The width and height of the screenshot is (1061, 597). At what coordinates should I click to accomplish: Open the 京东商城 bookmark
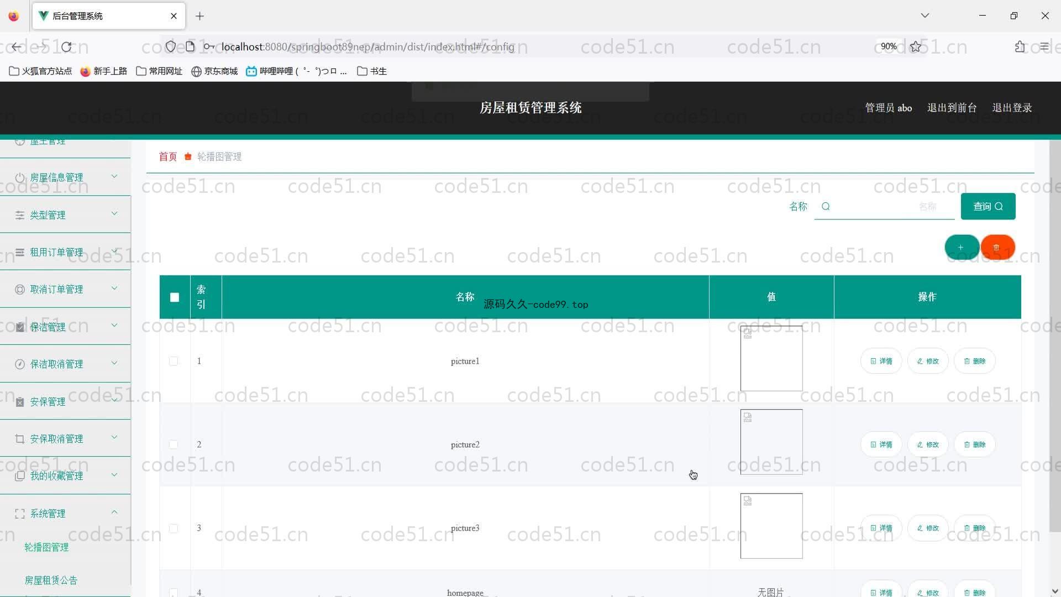point(214,71)
